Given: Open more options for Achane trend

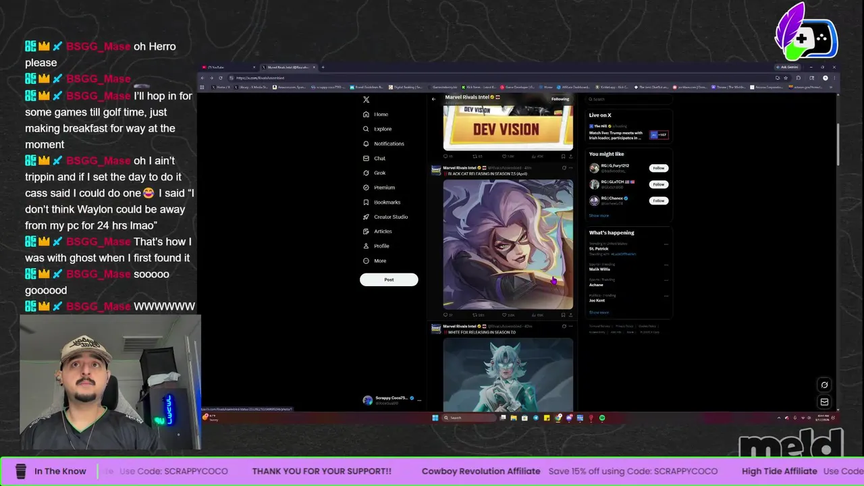Looking at the screenshot, I should click(666, 280).
